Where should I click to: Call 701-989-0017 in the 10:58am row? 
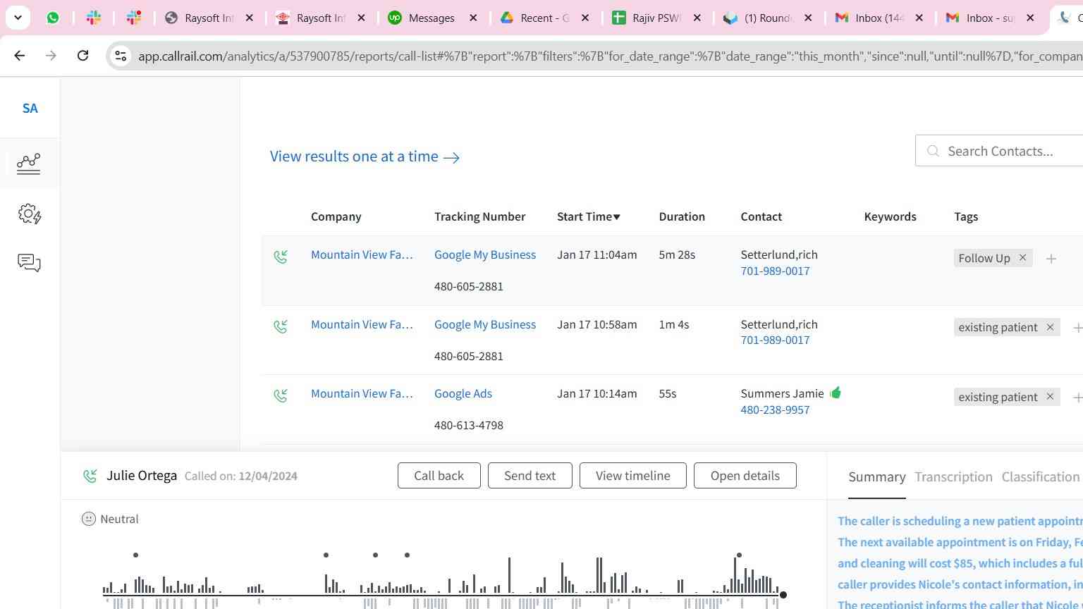click(775, 340)
